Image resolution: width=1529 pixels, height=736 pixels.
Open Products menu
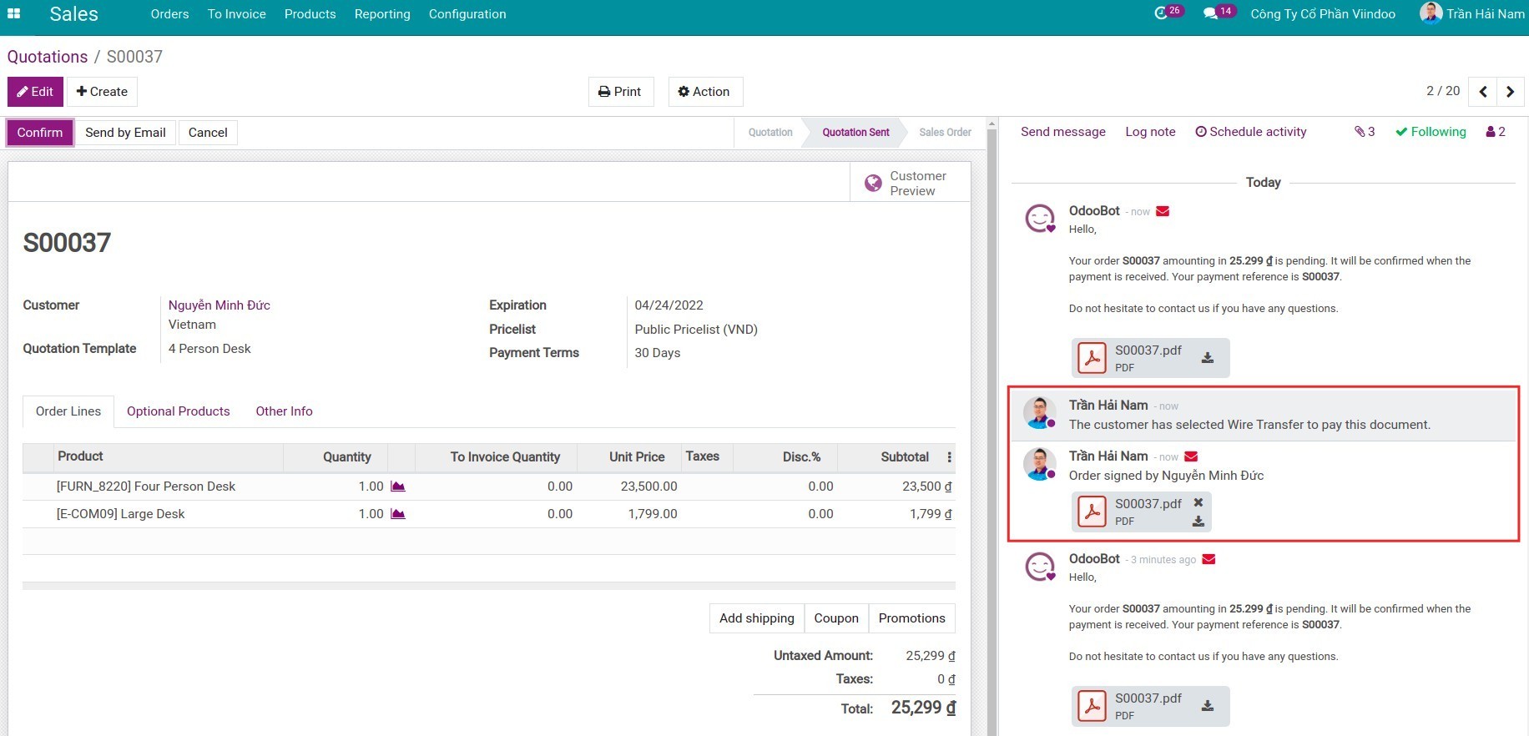pyautogui.click(x=310, y=14)
